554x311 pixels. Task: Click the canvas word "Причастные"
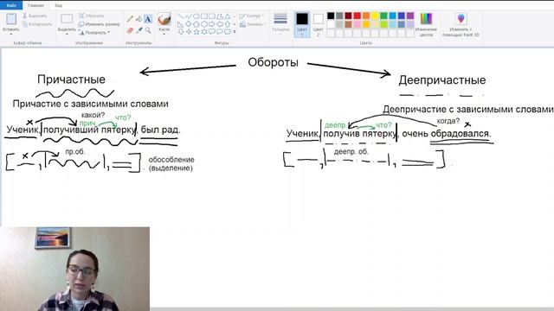click(x=71, y=79)
